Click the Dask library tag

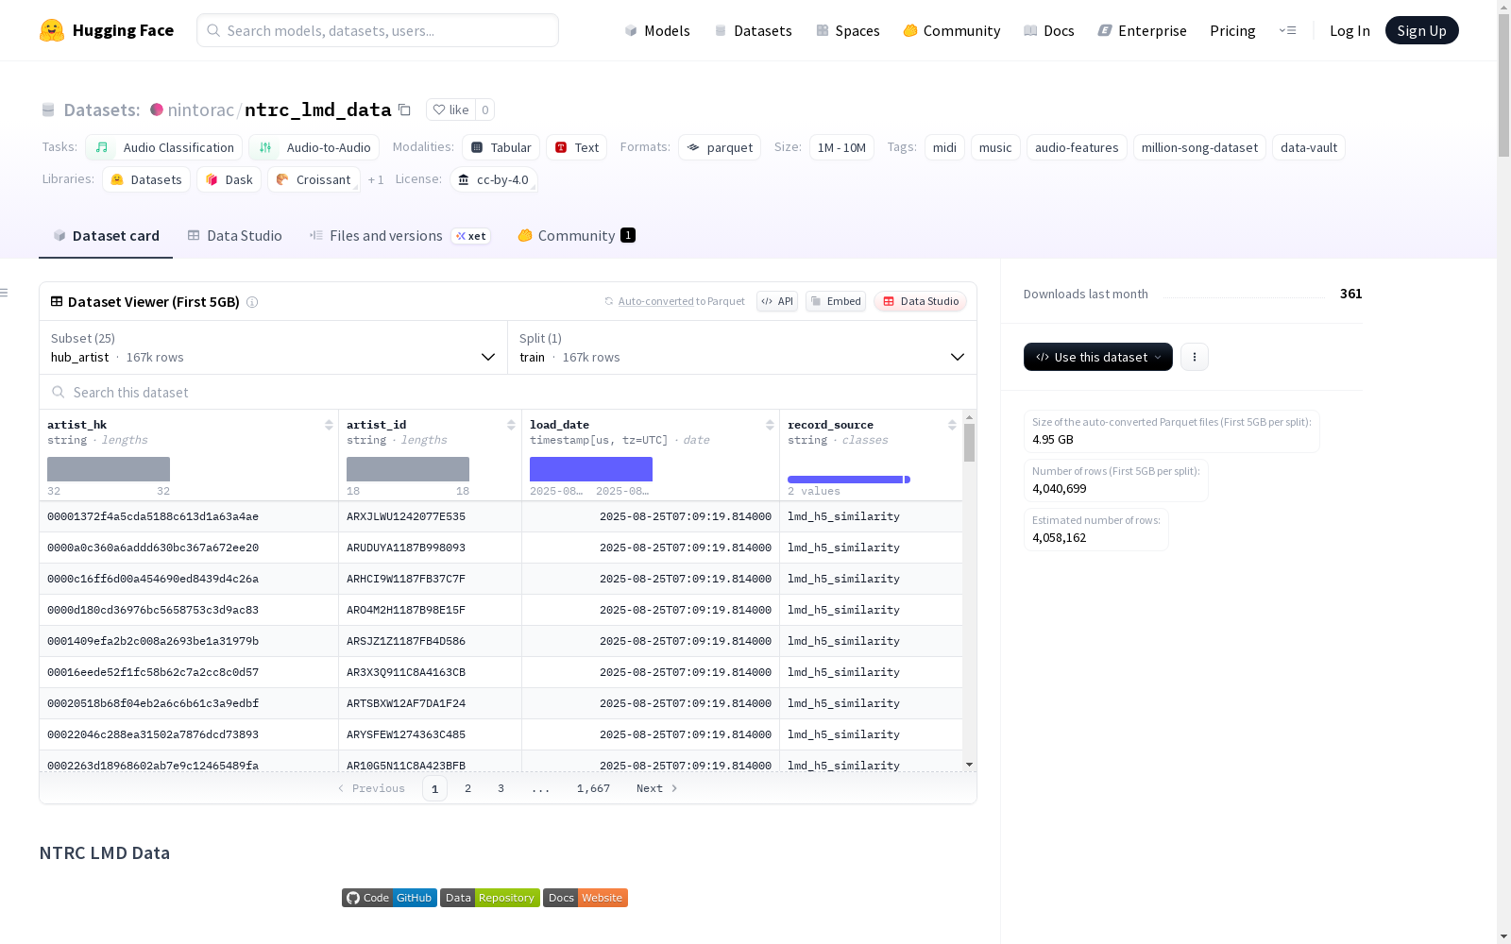point(229,179)
